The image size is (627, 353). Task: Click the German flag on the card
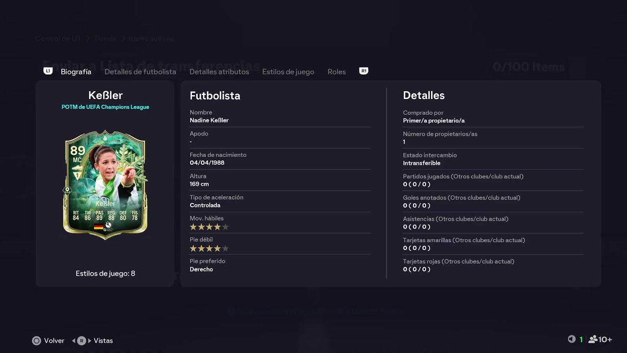(x=98, y=227)
